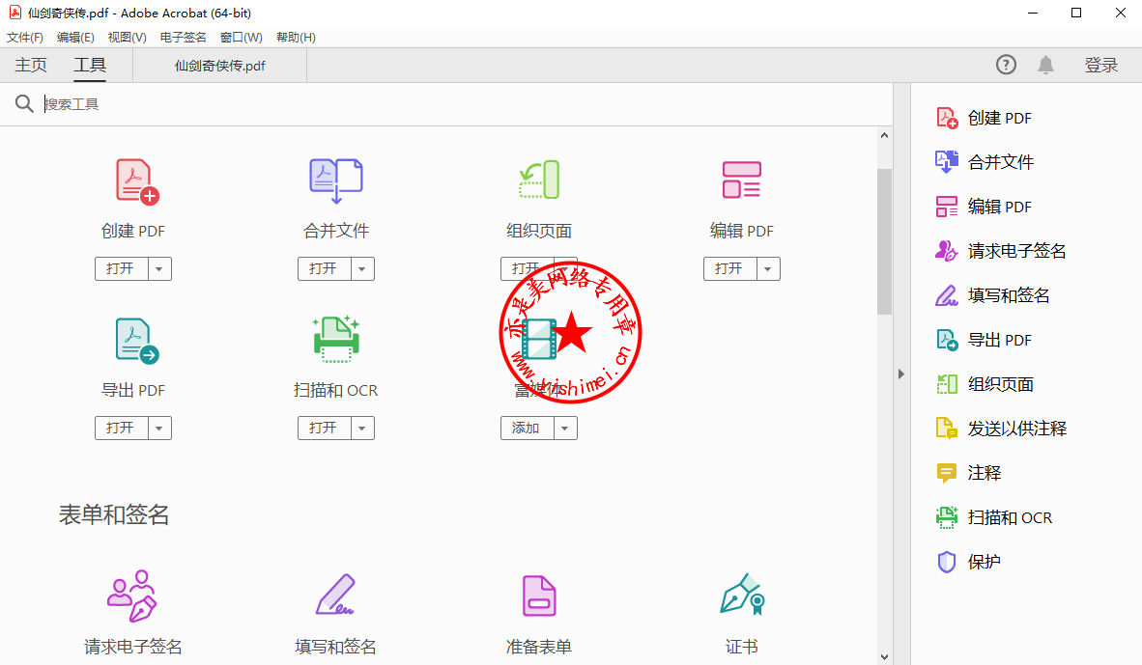The height and width of the screenshot is (665, 1142).
Task: Select 注释 comment icon in right sidebar
Action: tap(946, 473)
